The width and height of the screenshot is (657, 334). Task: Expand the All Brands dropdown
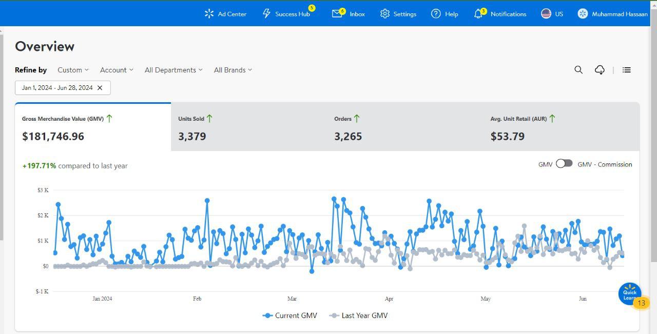[x=233, y=70]
